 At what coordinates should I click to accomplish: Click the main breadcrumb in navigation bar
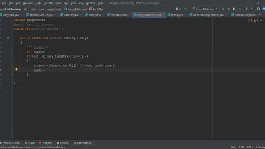[x=33, y=9]
